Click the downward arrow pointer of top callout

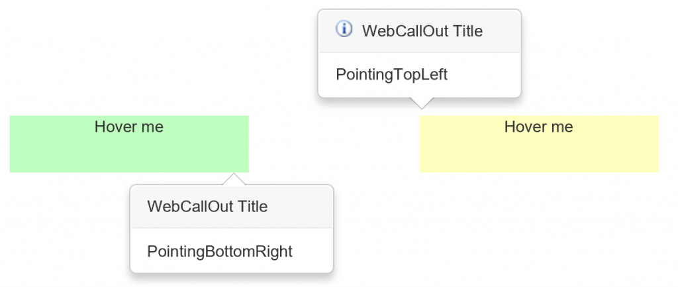coord(421,103)
